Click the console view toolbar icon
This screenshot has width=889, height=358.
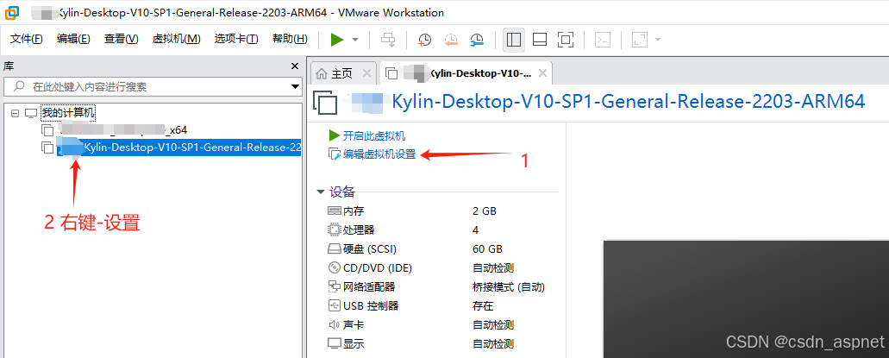pos(603,39)
